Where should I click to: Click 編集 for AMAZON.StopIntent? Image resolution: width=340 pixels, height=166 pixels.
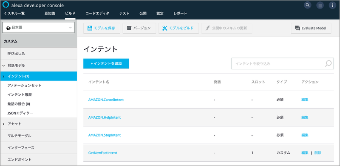[x=305, y=135]
